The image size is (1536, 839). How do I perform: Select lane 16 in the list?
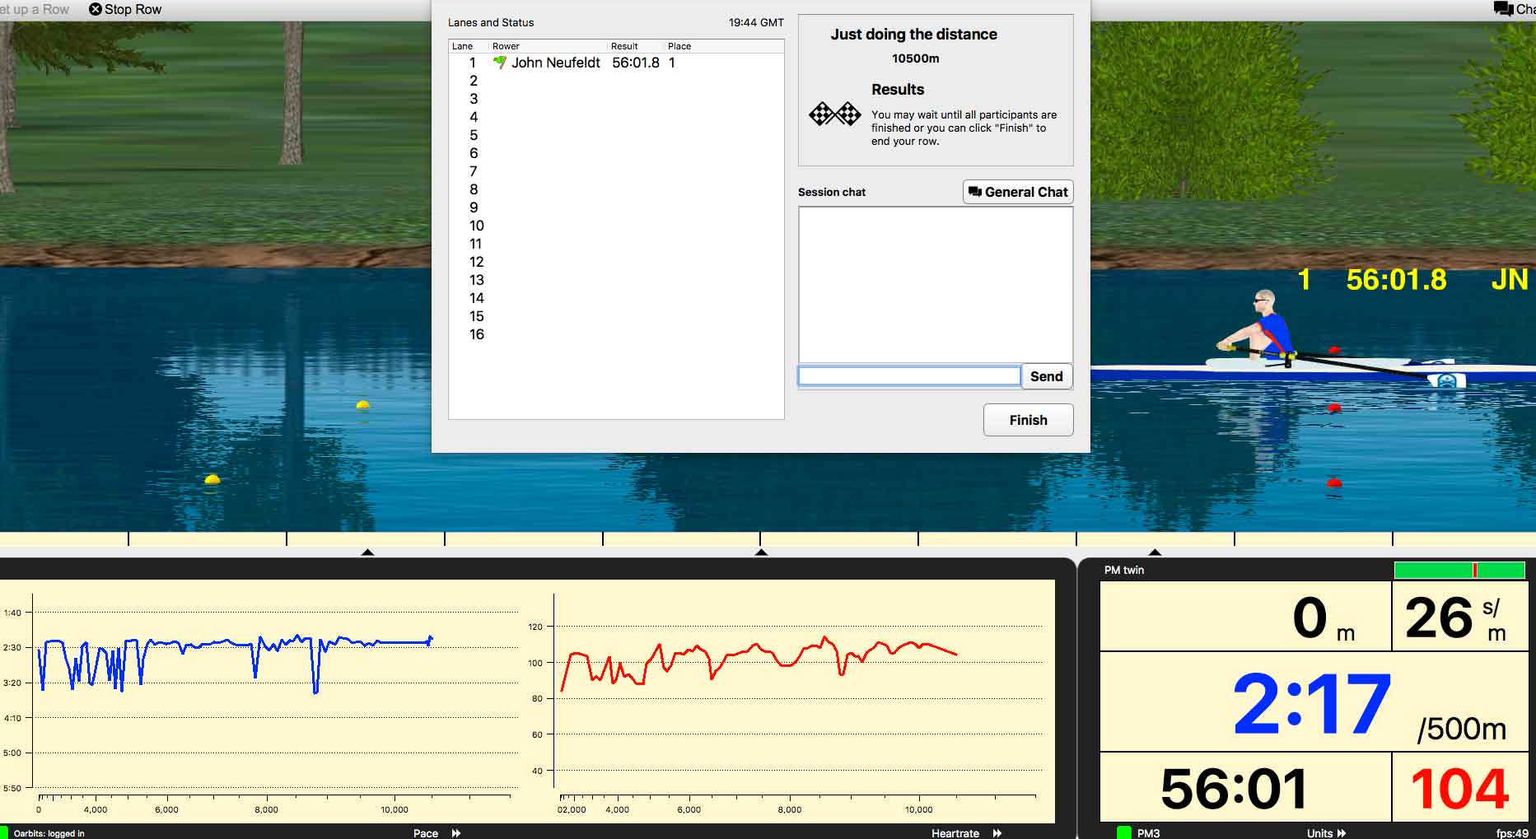(x=616, y=334)
